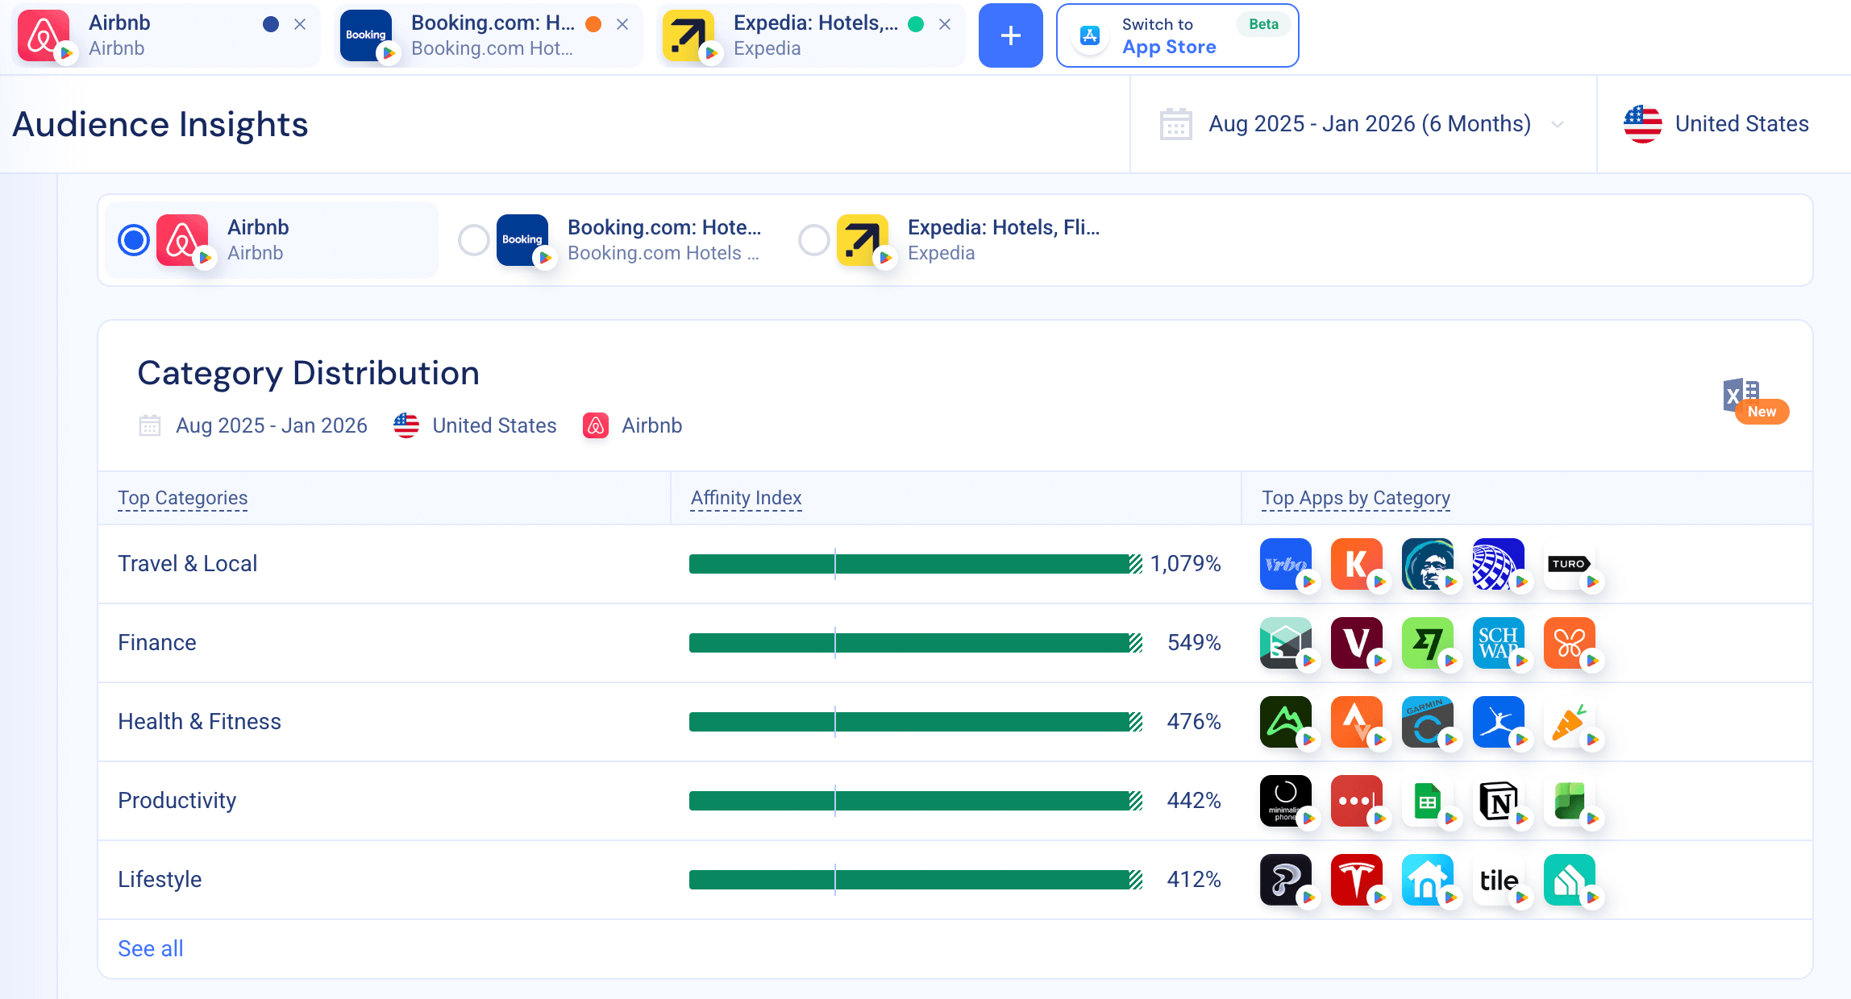This screenshot has height=999, width=1851.
Task: Sort by Top Categories column header
Action: coord(183,498)
